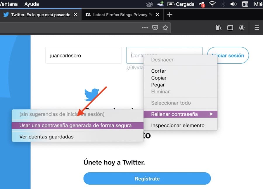Select Usar una contraseña generada de forma segura

tap(75, 126)
